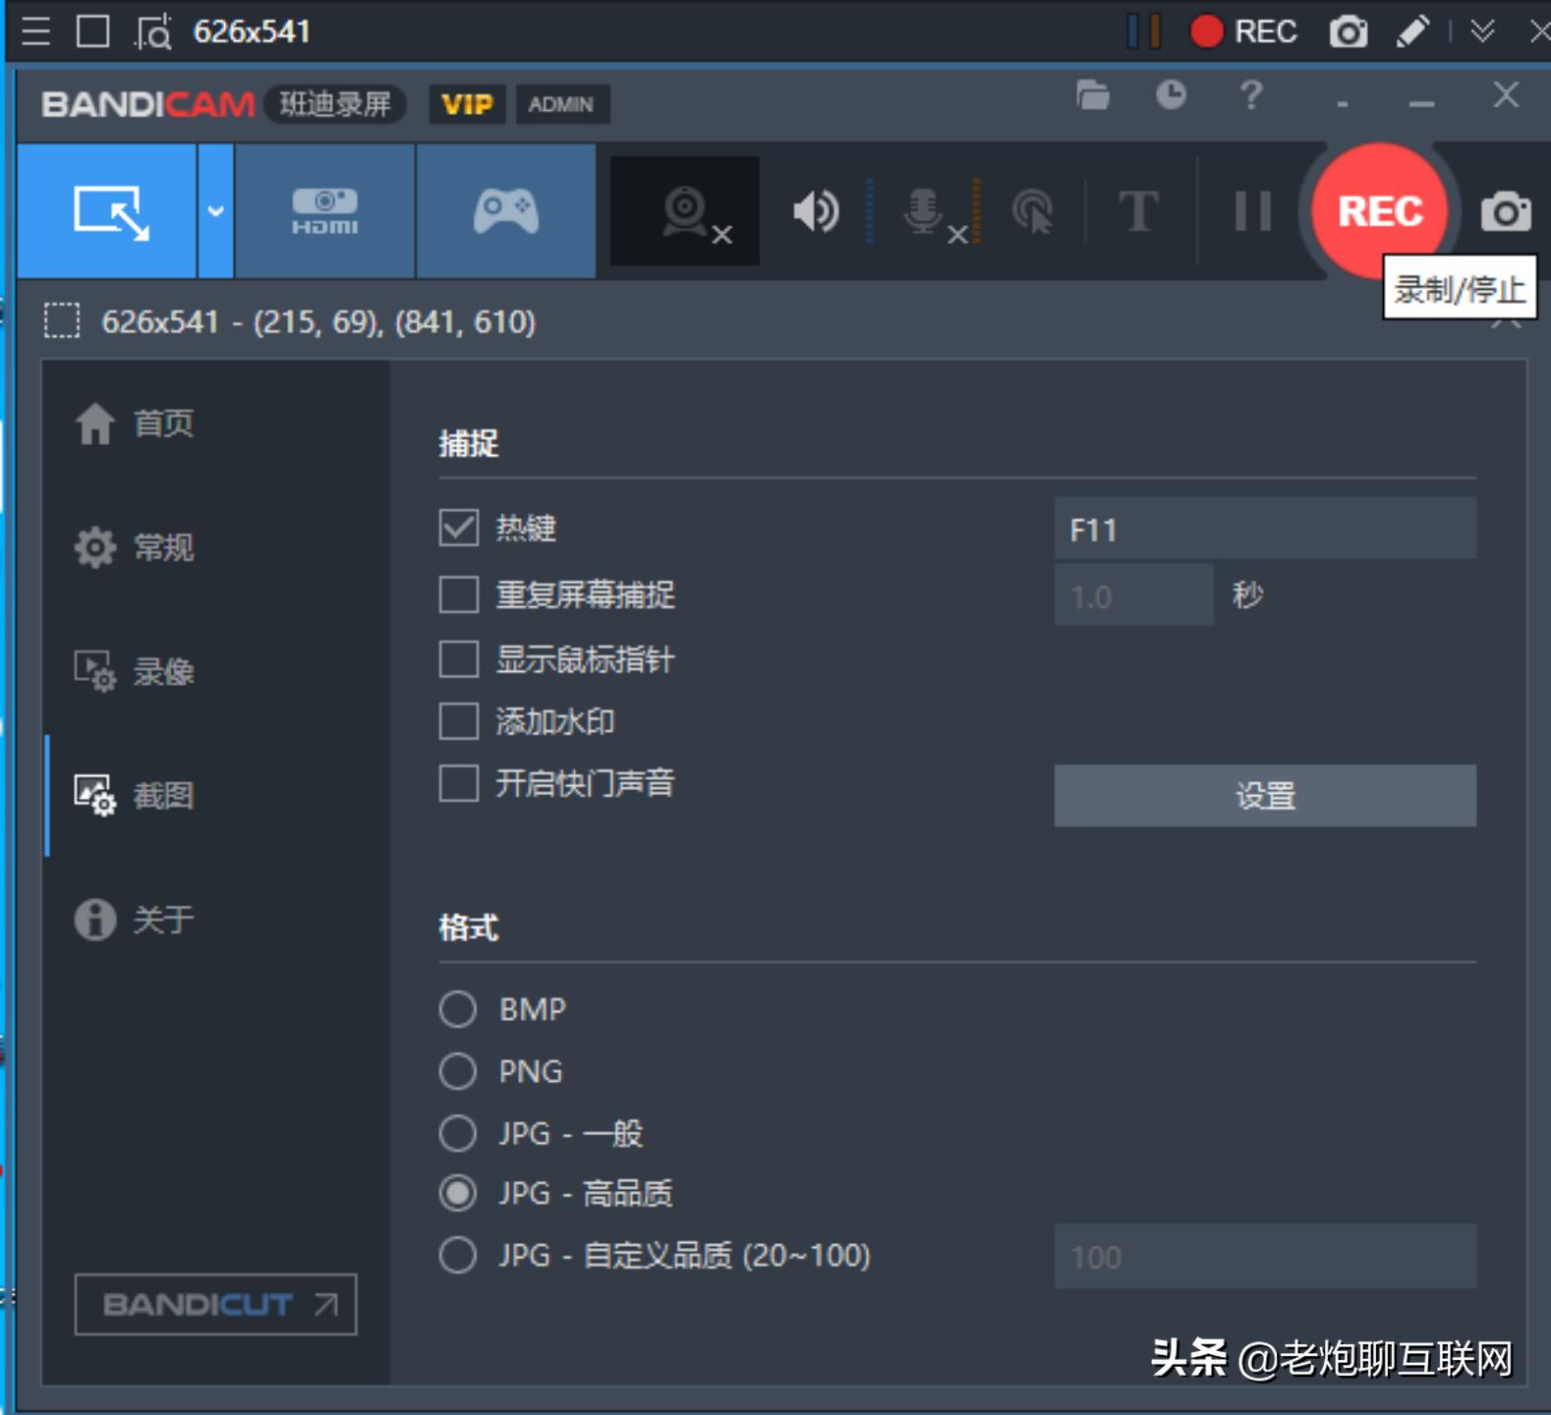Toggle the microphone icon
Viewport: 1551px width, 1415px height.
924,211
